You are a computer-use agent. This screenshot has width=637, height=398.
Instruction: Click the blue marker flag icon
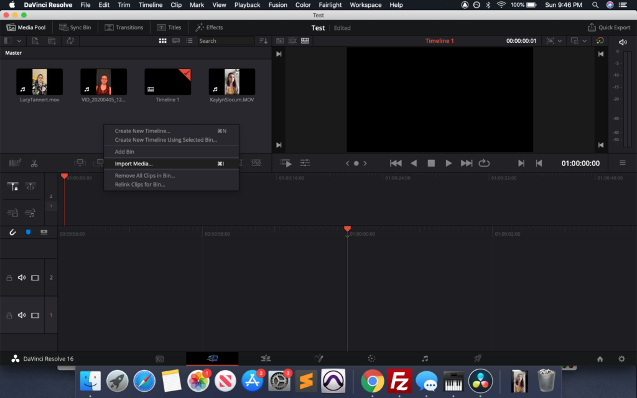click(28, 232)
